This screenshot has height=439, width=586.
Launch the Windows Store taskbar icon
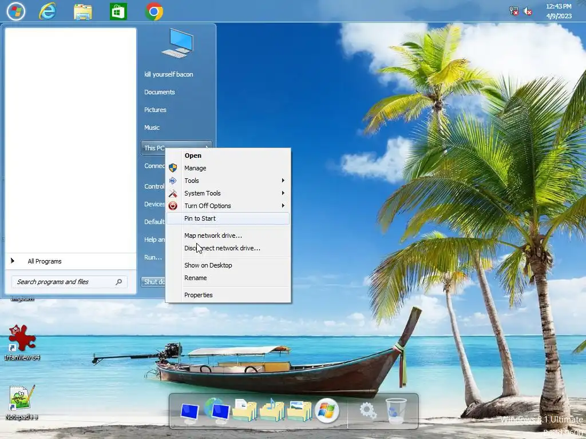coord(118,11)
